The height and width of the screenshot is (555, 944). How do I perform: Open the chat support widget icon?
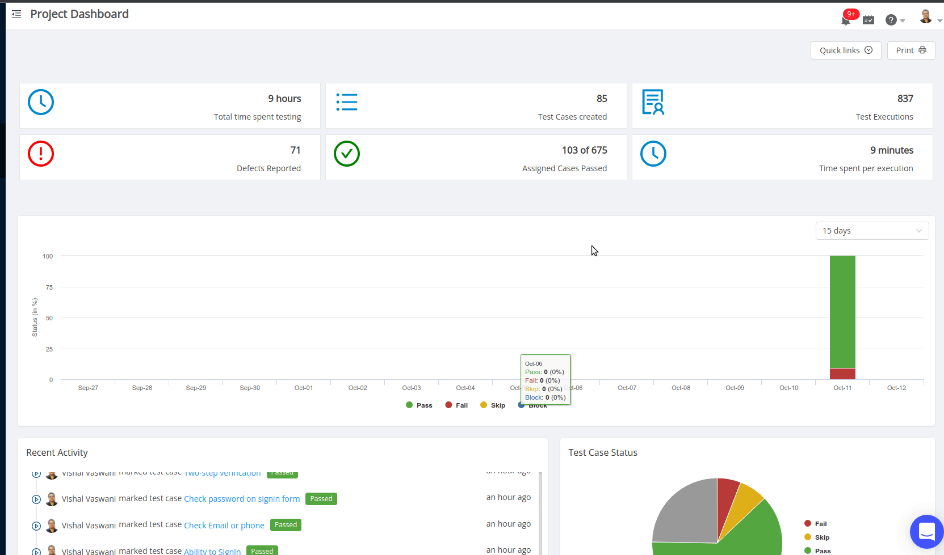926,532
